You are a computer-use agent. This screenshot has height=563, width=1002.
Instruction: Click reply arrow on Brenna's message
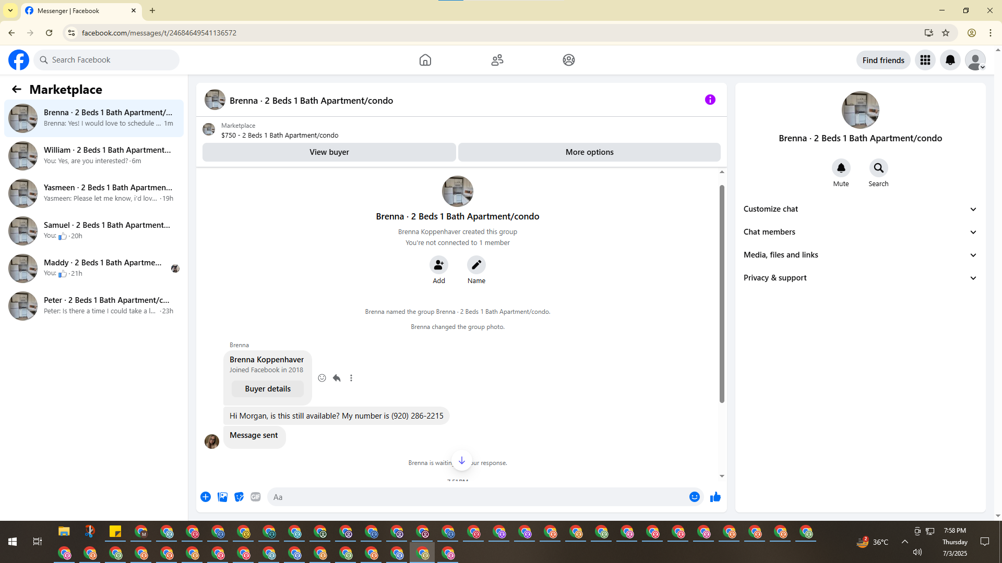337,378
